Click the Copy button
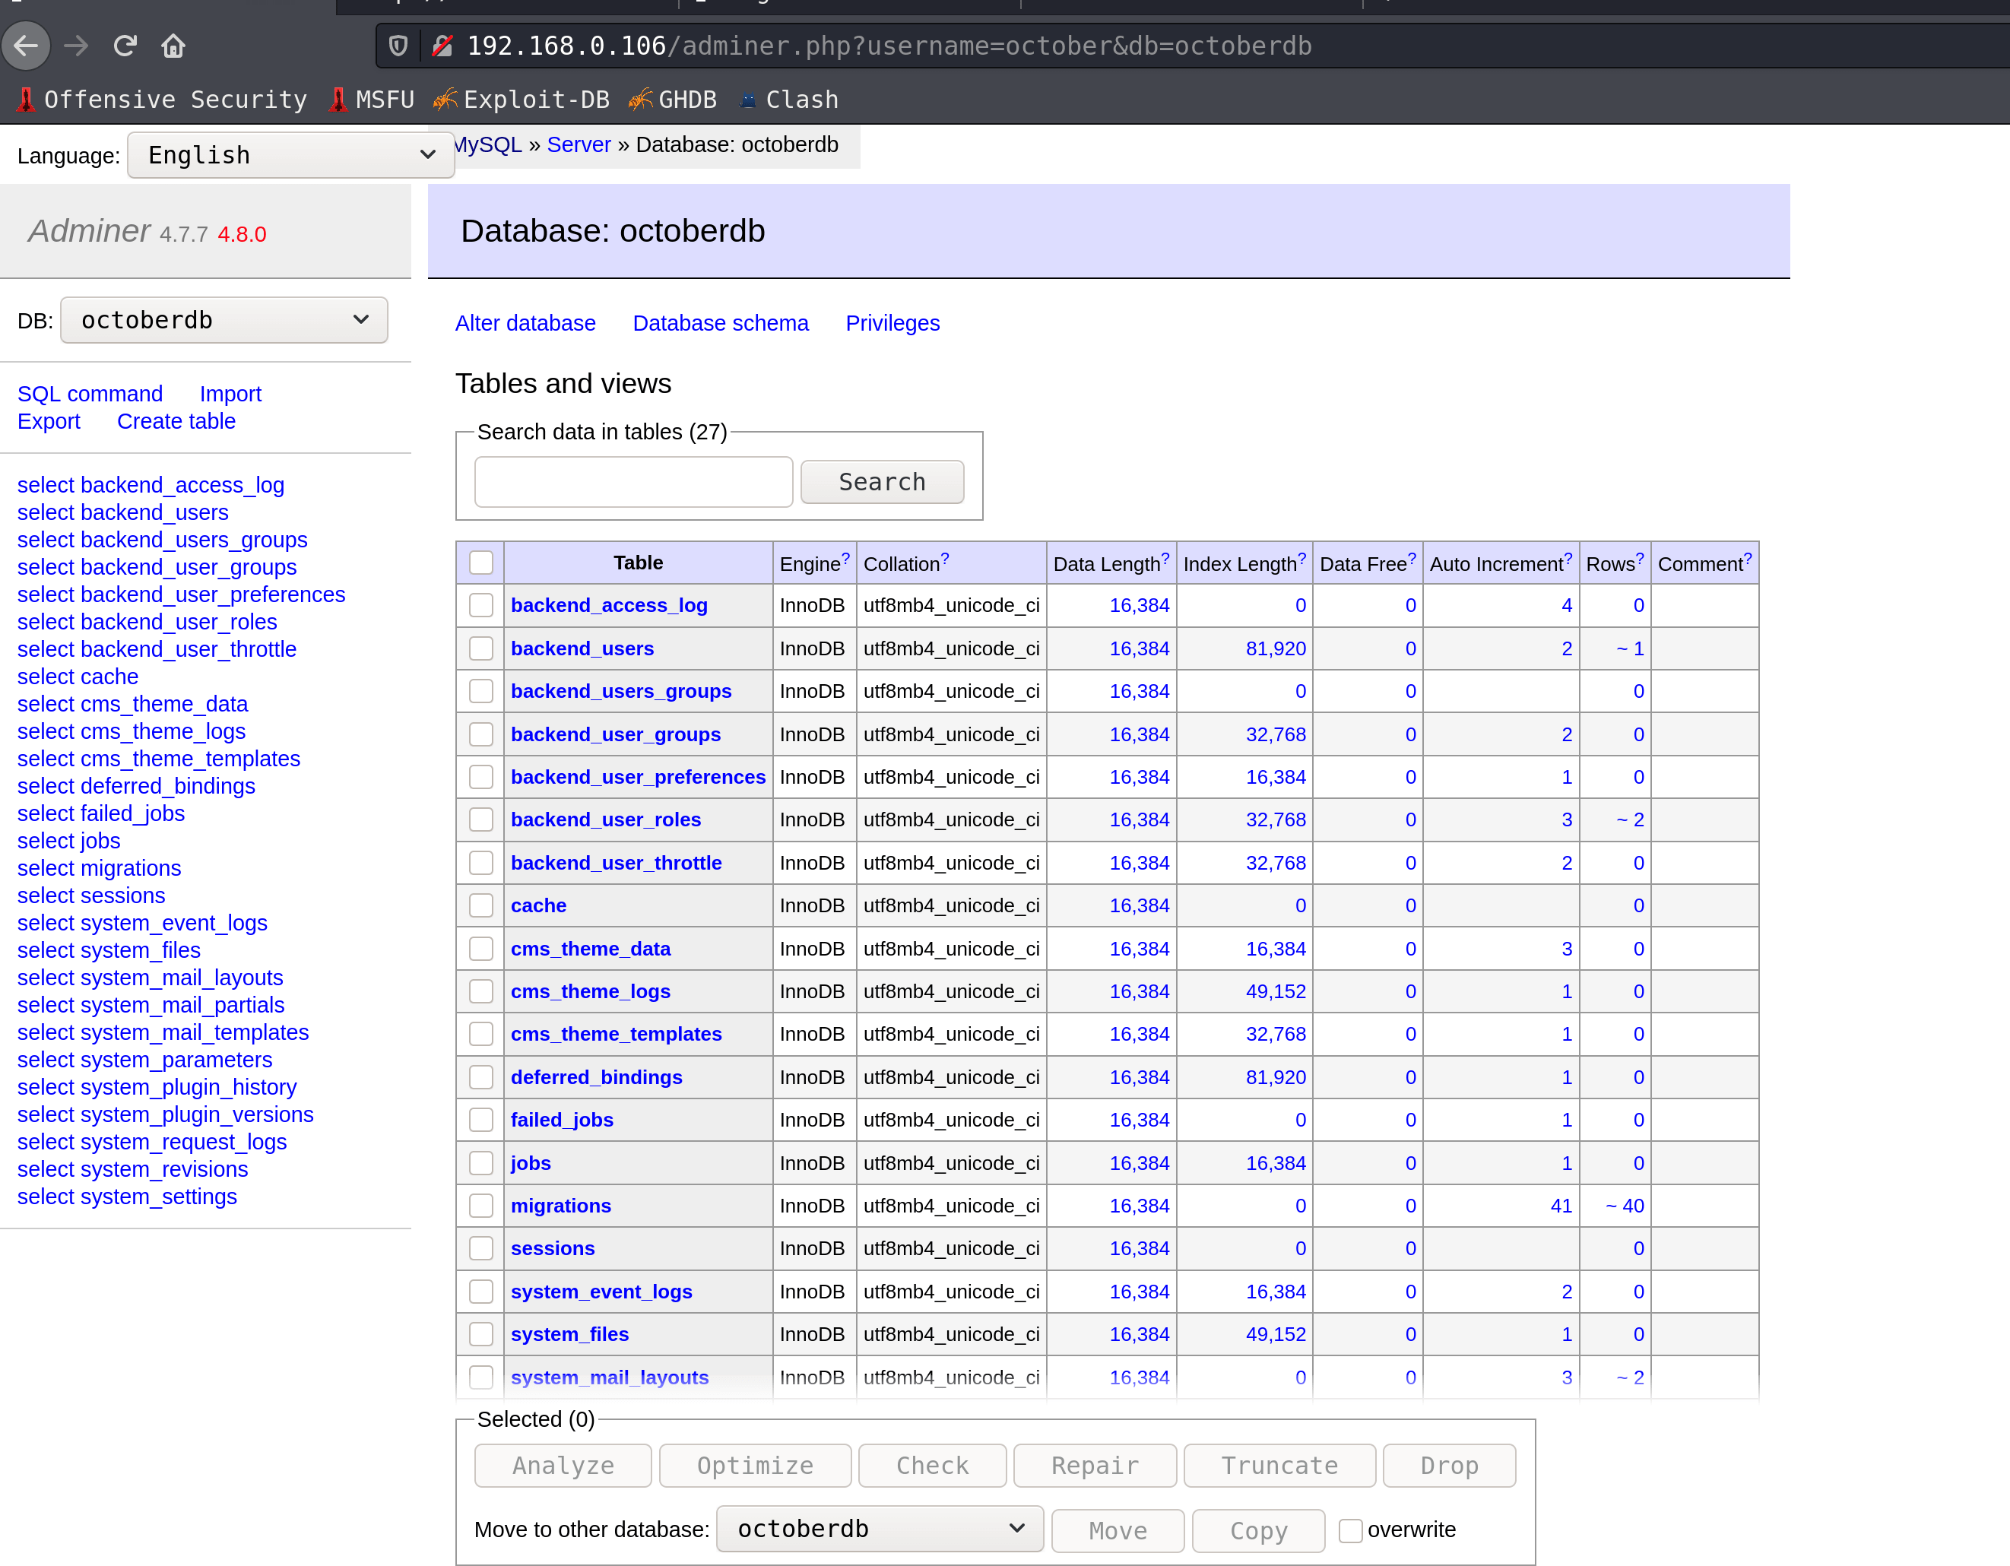The image size is (2010, 1566). coord(1257,1530)
